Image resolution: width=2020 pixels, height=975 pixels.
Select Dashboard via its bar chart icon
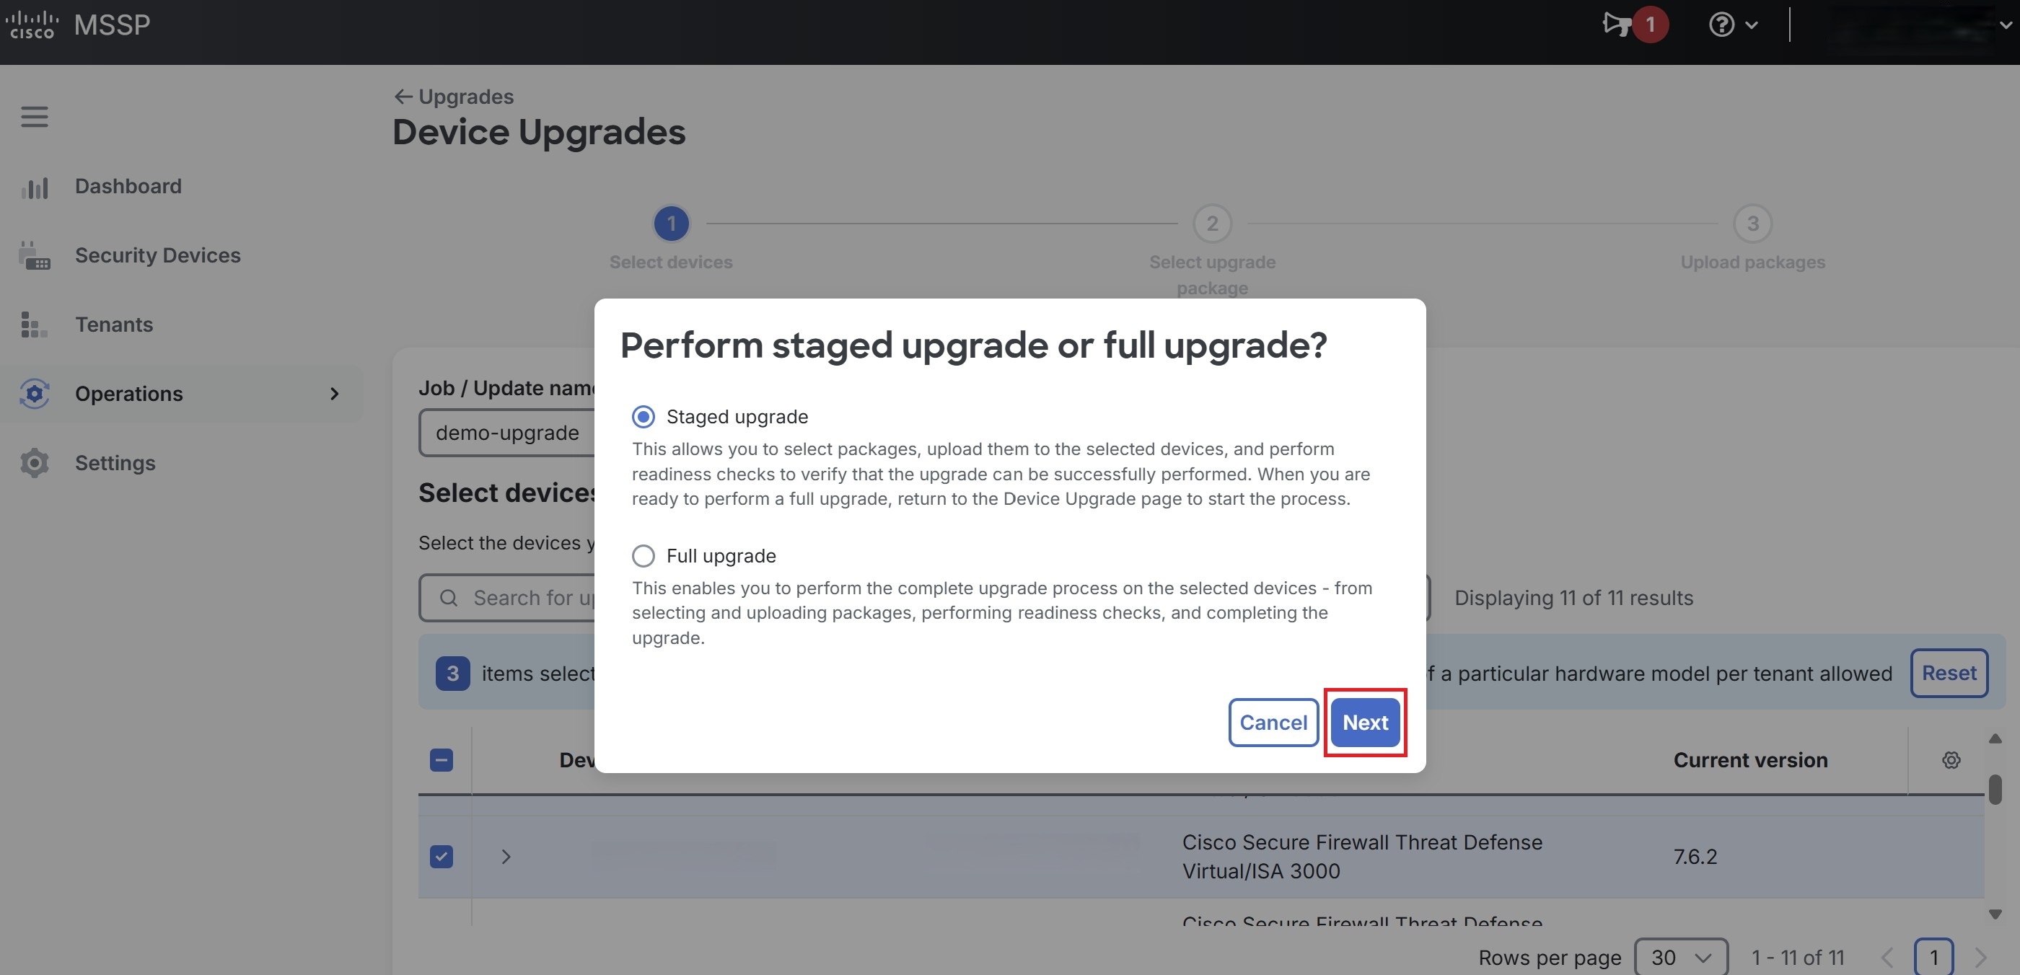[35, 187]
